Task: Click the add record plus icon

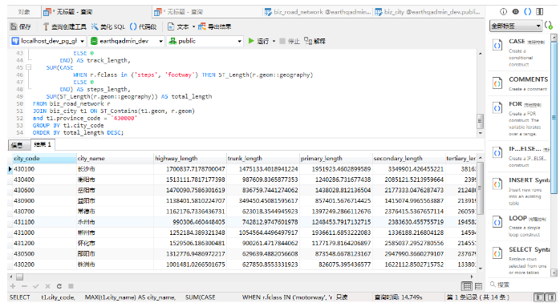Action: click(x=13, y=286)
